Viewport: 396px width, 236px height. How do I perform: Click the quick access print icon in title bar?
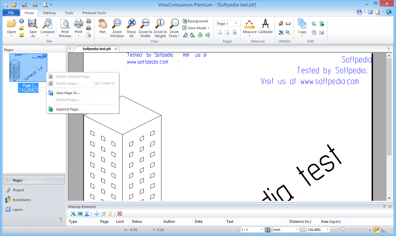pos(35,5)
